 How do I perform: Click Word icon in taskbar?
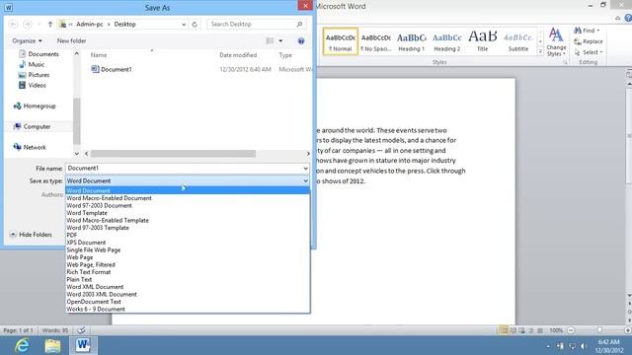pos(83,345)
